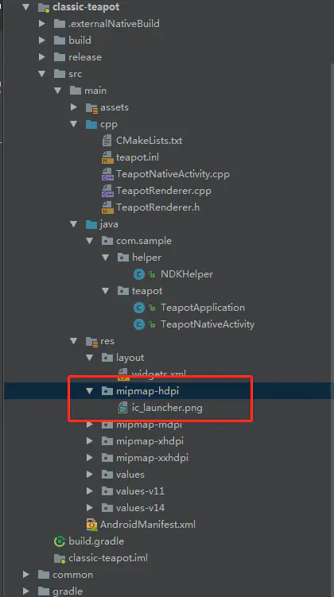The width and height of the screenshot is (334, 597).
Task: Expand the release folder arrow
Action: point(42,57)
